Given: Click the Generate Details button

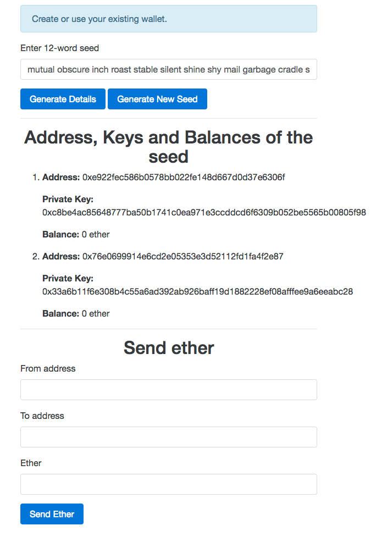Looking at the screenshot, I should tap(63, 99).
